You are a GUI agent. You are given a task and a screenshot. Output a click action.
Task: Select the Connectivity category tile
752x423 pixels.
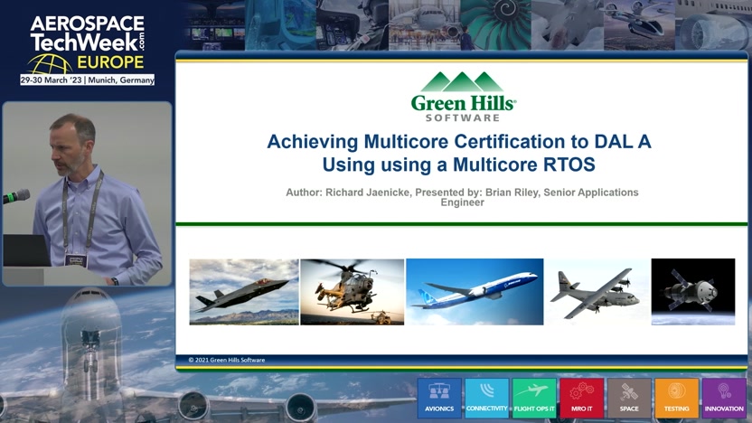click(x=487, y=398)
